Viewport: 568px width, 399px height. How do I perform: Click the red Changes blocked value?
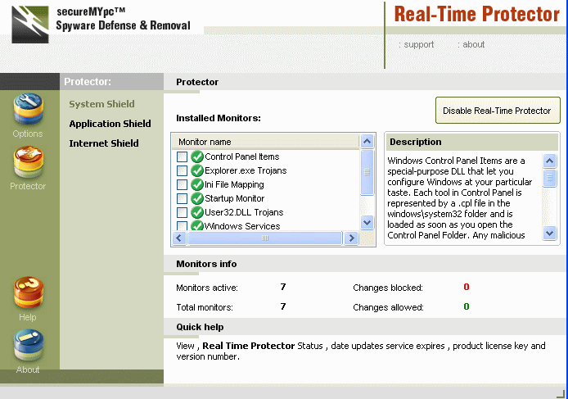tap(467, 288)
